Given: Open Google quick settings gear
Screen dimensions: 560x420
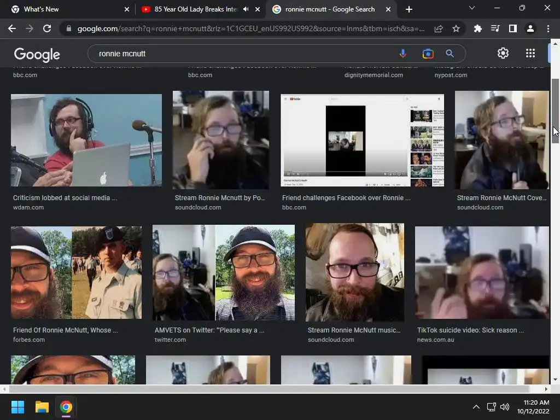Looking at the screenshot, I should click(x=503, y=53).
